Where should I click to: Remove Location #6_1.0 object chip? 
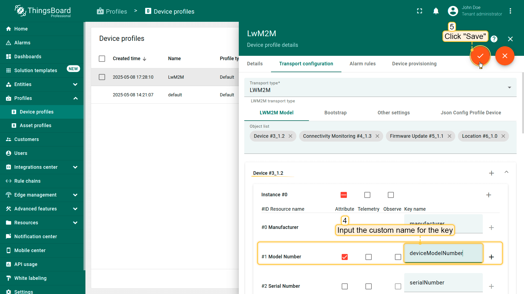click(503, 136)
